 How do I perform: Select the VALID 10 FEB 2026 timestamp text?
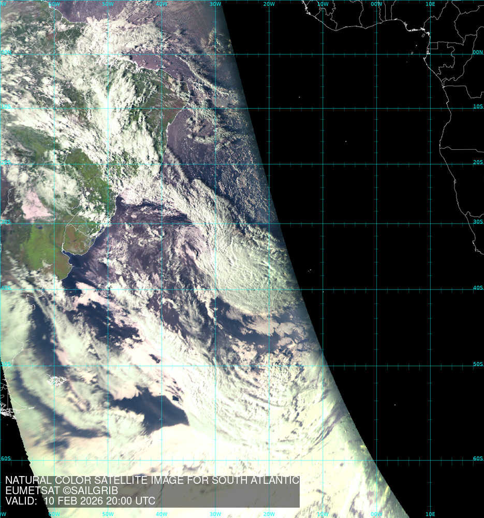[80, 501]
